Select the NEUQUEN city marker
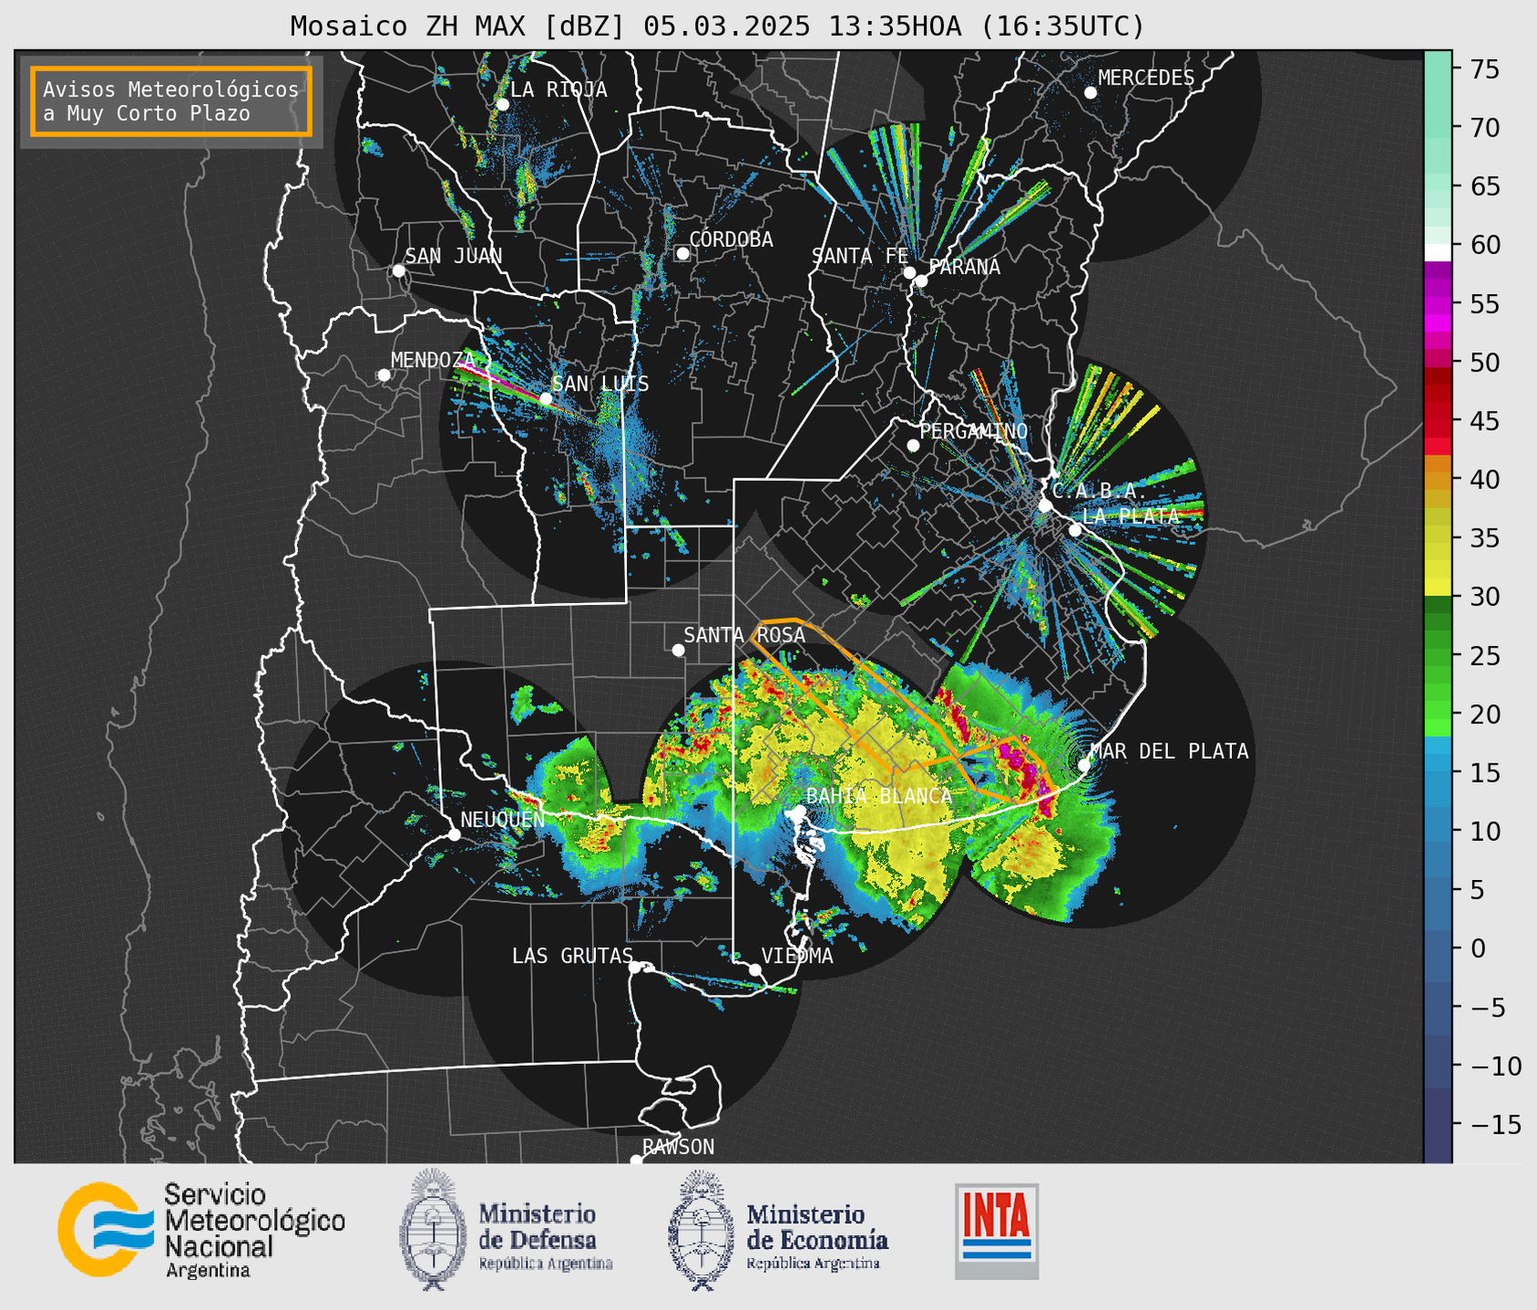Viewport: 1537px width, 1310px height. click(x=454, y=834)
